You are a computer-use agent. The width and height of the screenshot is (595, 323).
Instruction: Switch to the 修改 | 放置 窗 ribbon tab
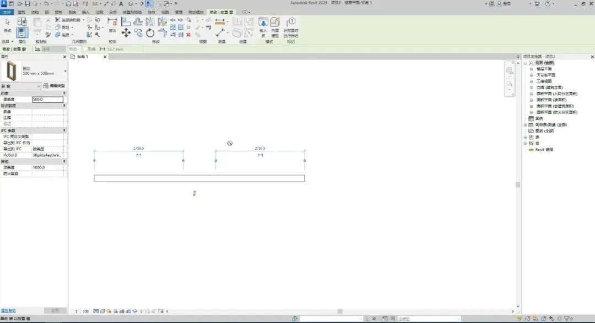[221, 12]
